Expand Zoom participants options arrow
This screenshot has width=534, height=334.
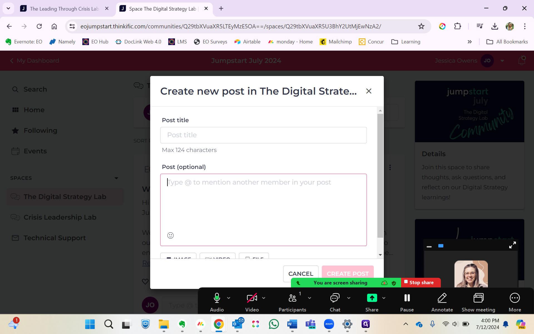(x=310, y=298)
